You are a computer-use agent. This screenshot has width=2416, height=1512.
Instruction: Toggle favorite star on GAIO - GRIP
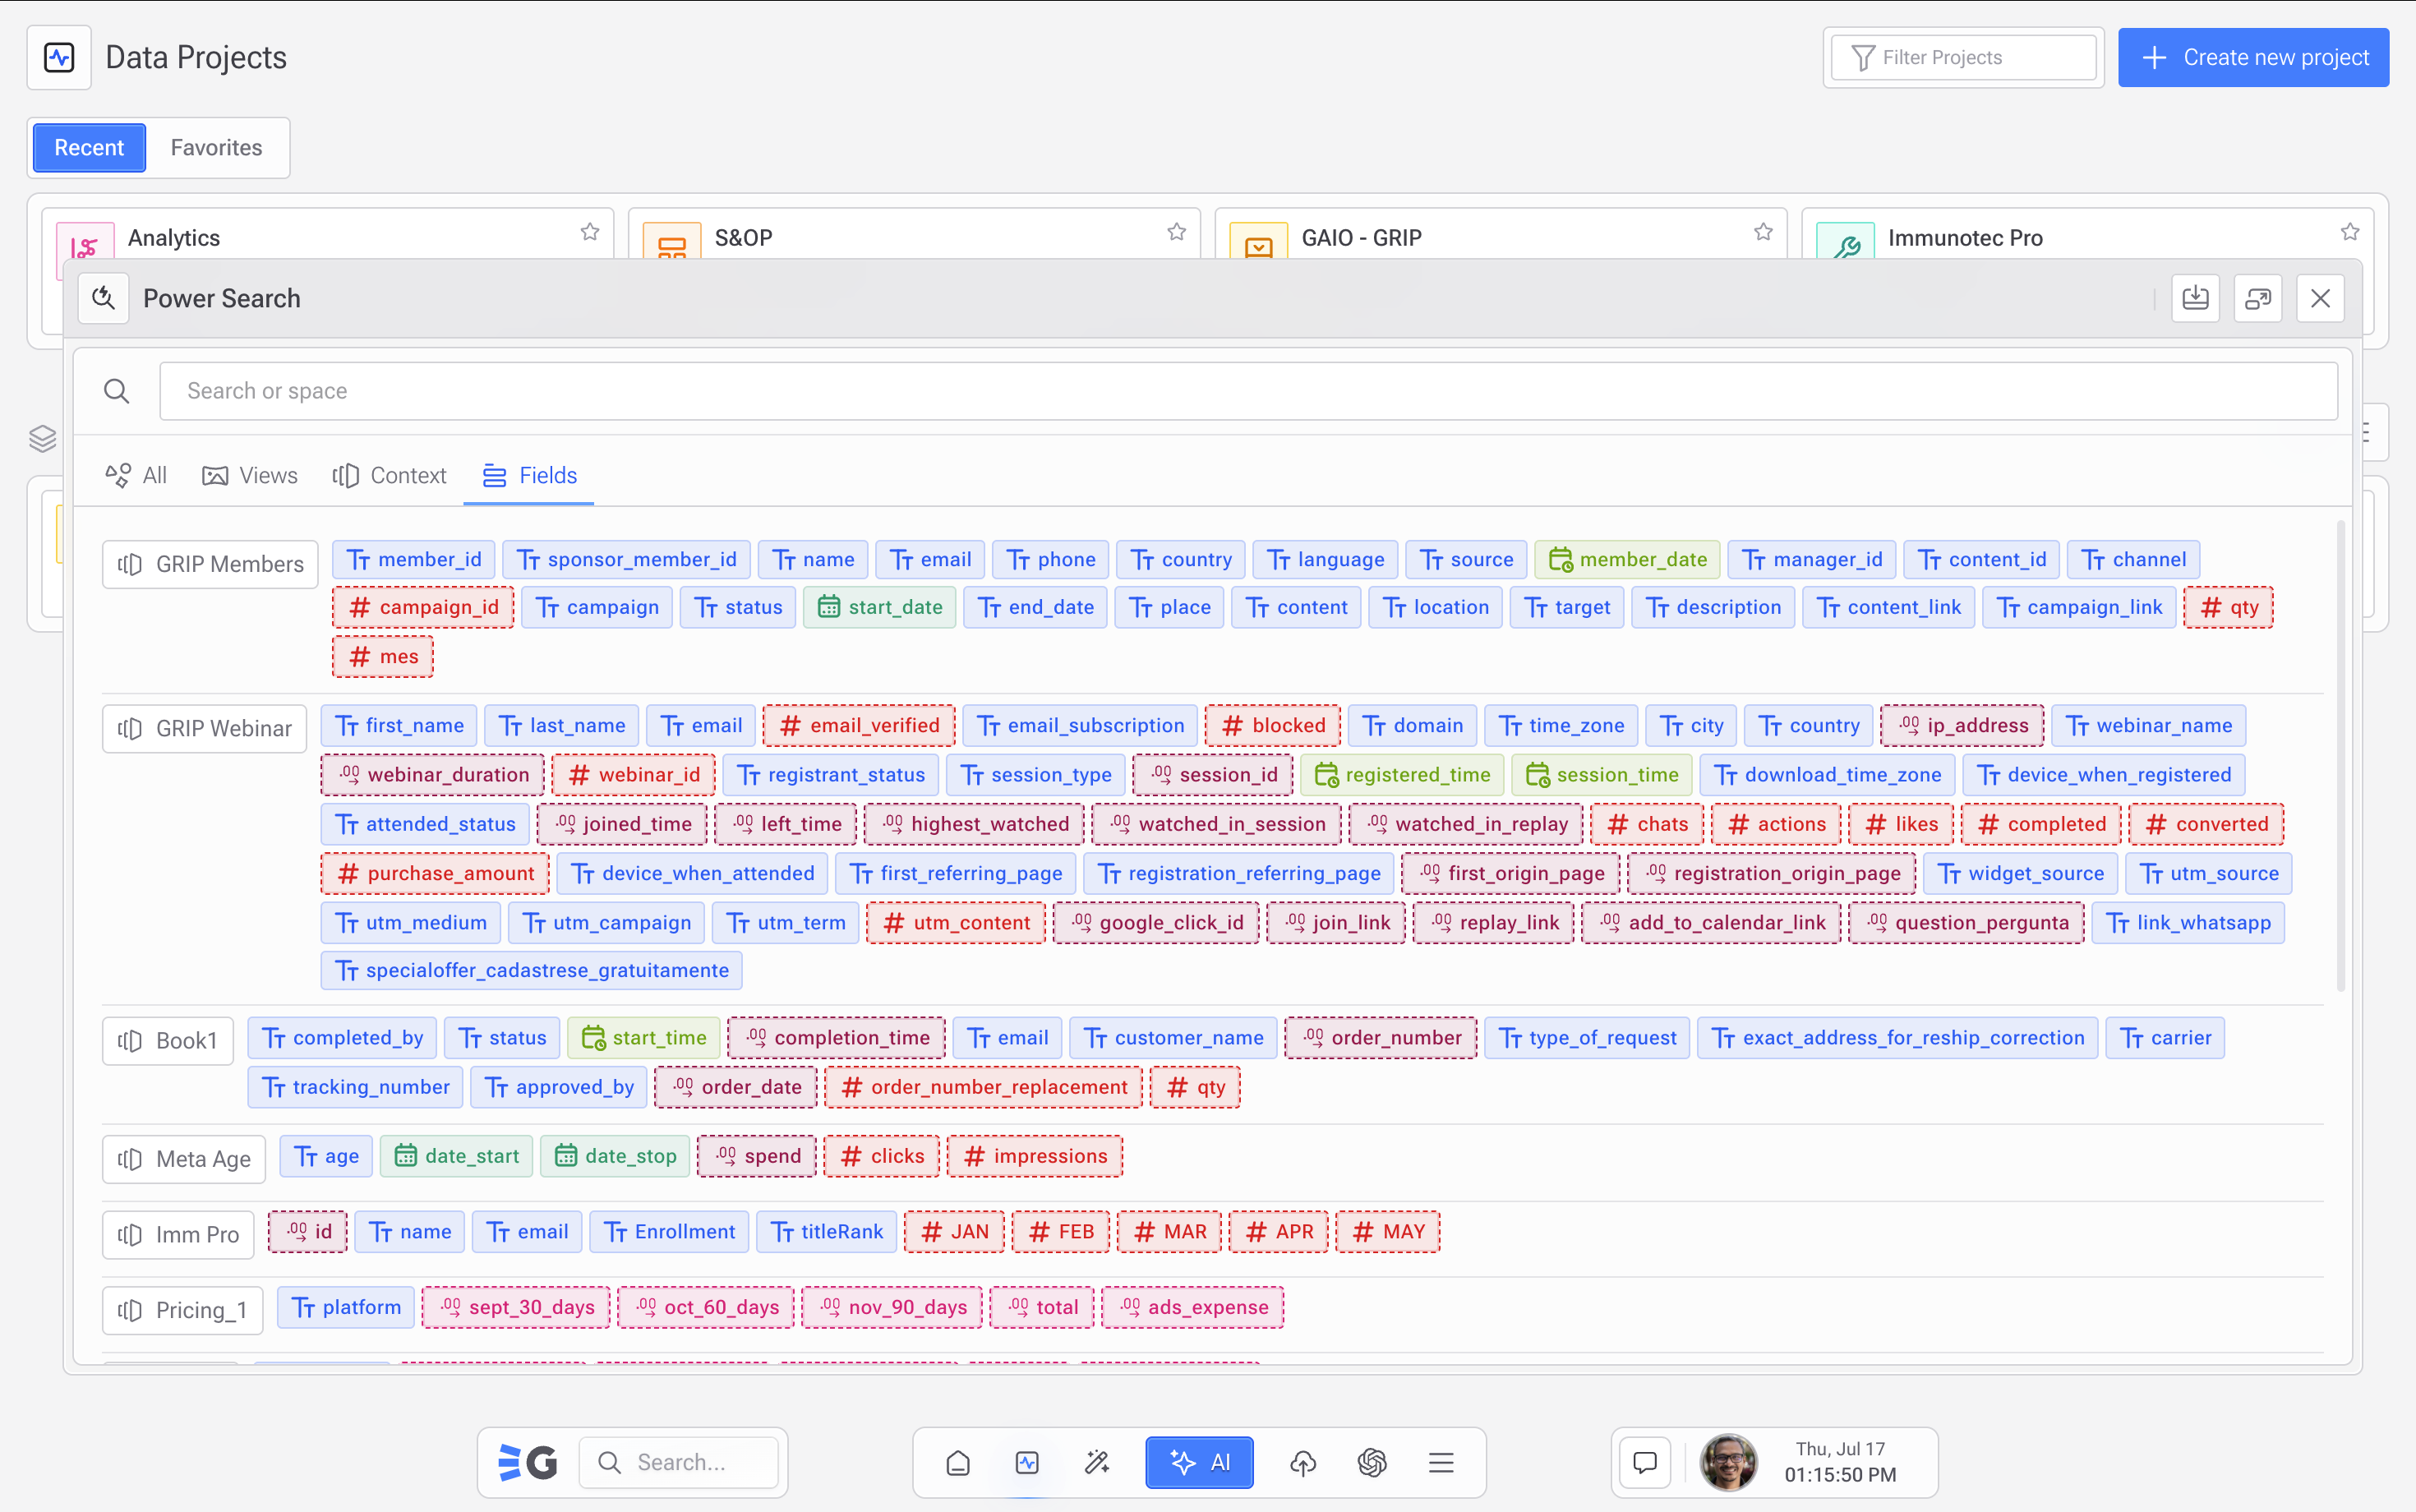[1763, 232]
